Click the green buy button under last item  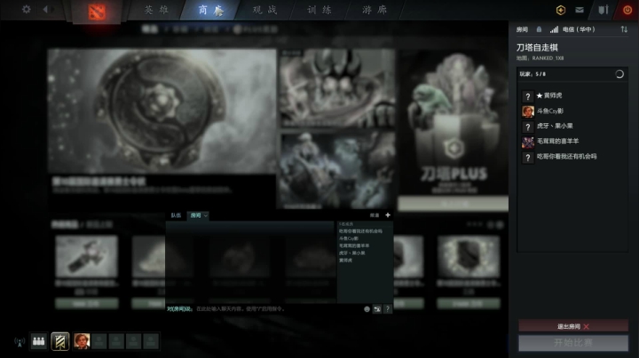pos(469,303)
